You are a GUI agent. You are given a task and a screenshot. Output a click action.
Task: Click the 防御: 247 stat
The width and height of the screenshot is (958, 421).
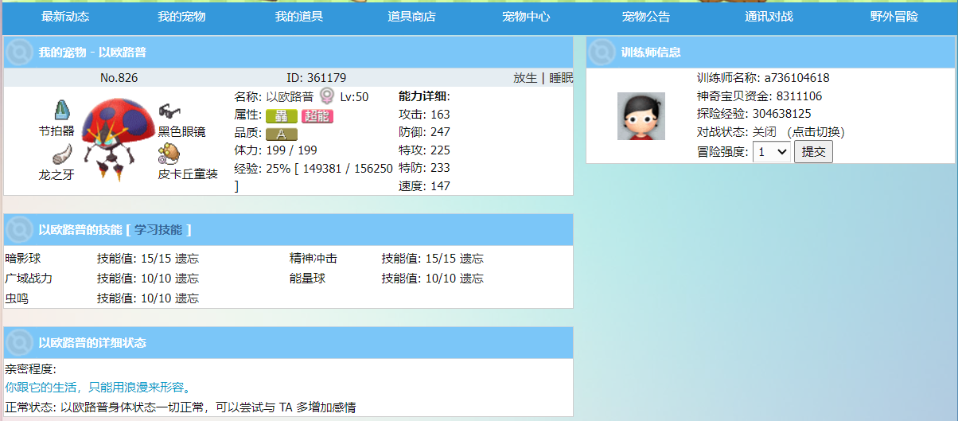click(x=424, y=132)
